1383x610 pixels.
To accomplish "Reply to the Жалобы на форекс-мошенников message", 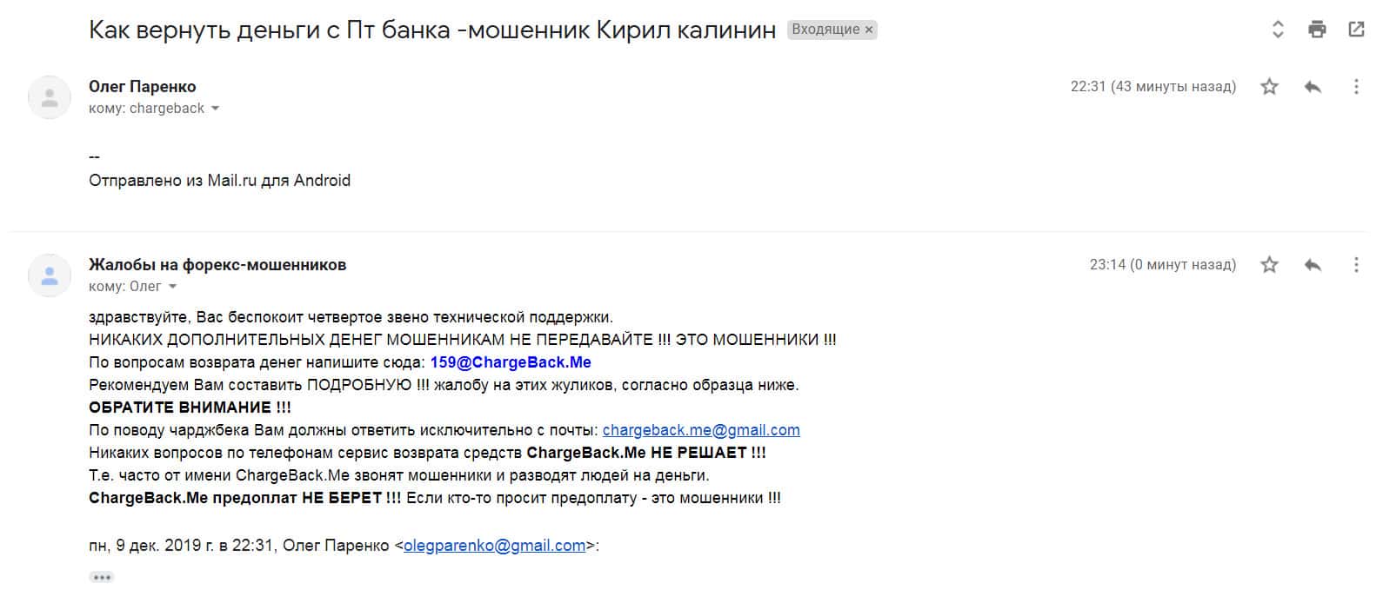I will point(1313,265).
